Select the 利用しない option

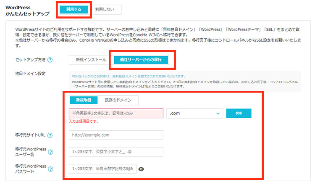(105, 9)
